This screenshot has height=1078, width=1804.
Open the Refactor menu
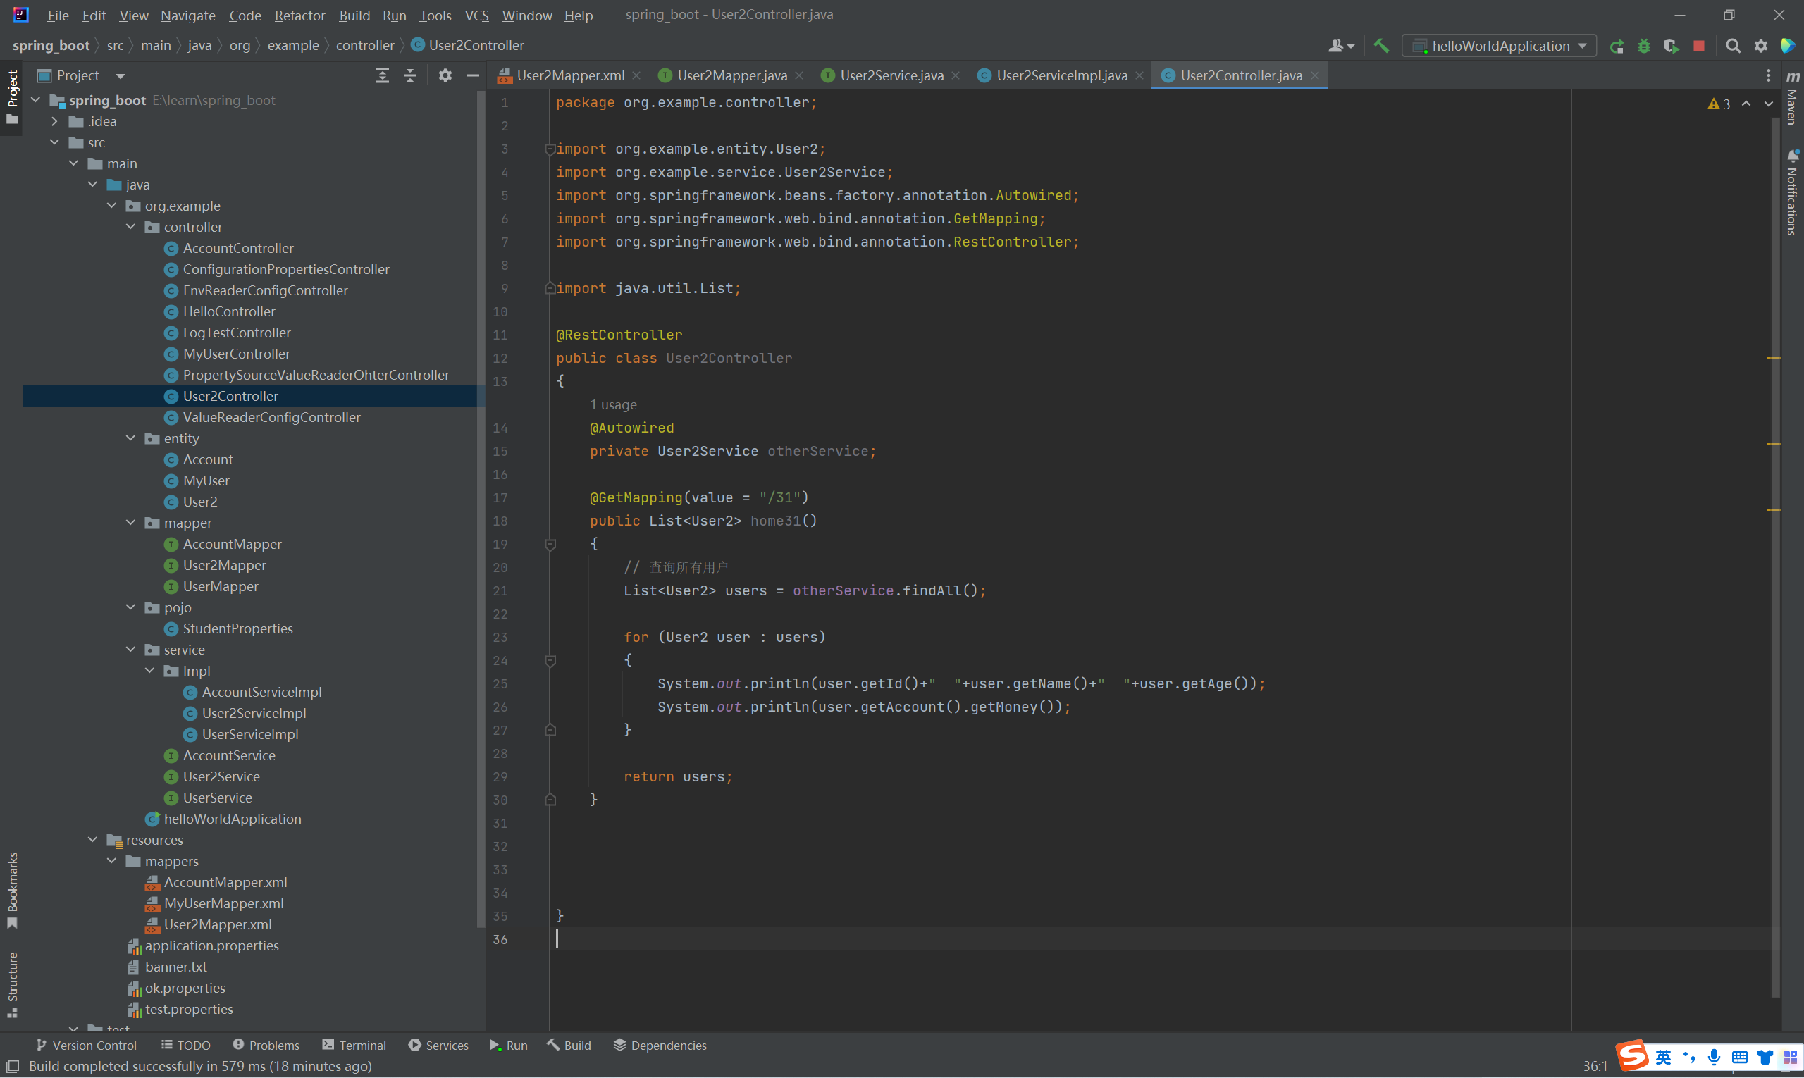point(299,16)
